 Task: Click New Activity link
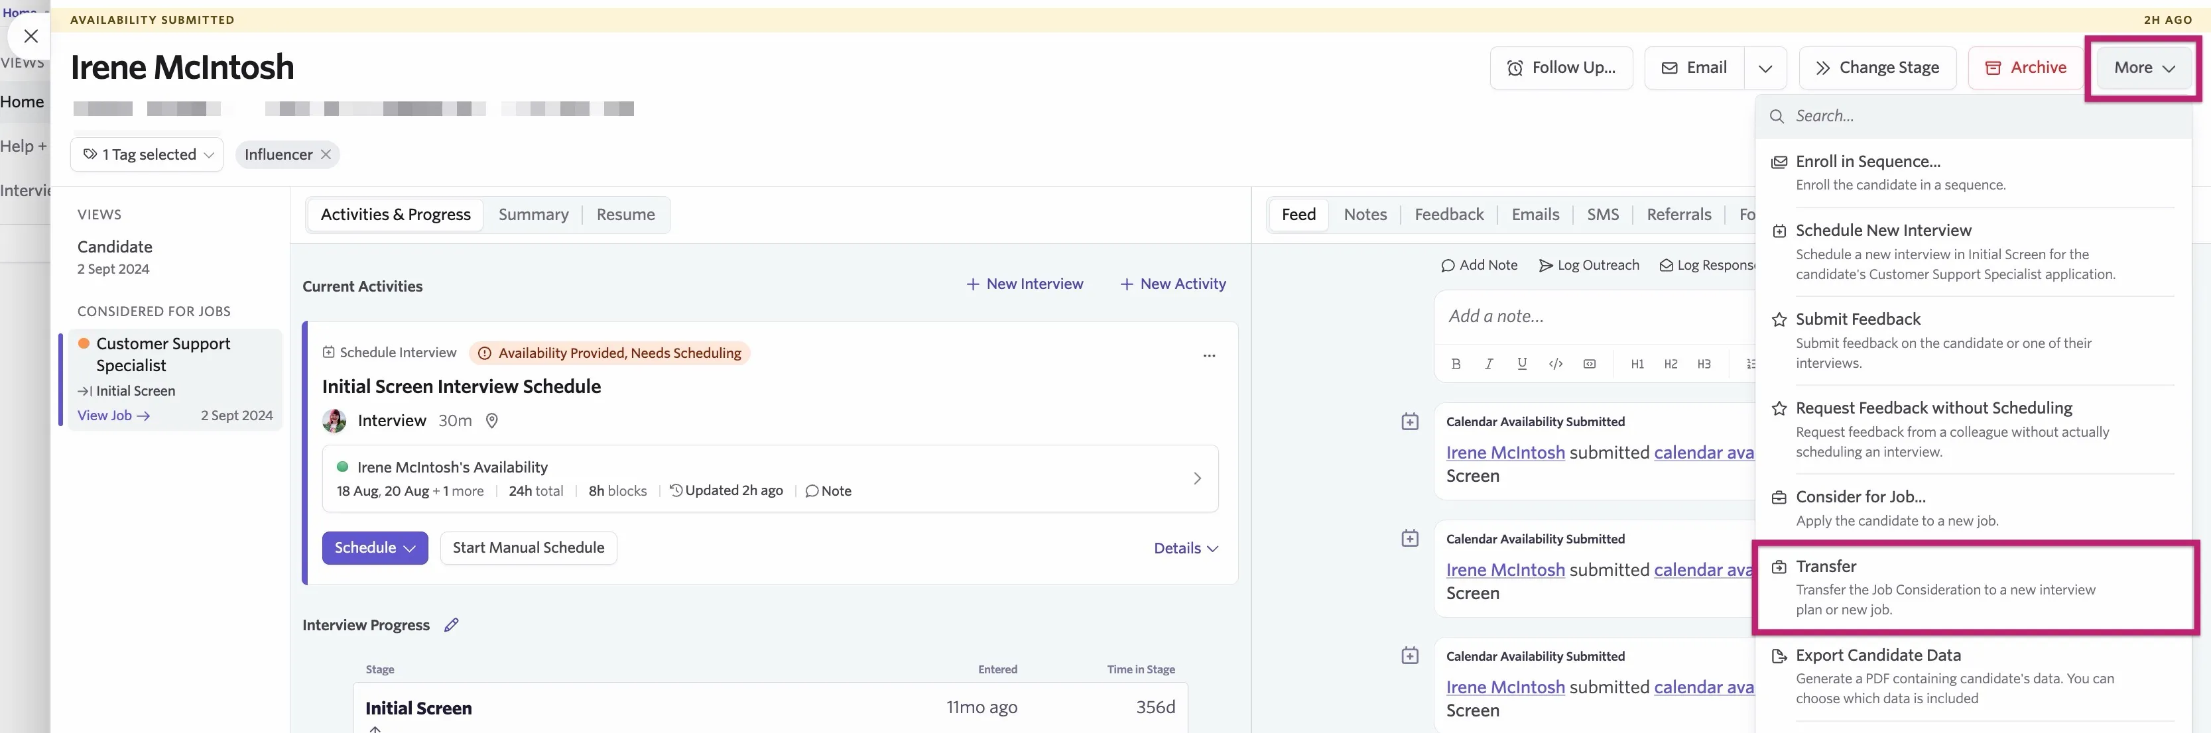click(x=1172, y=284)
